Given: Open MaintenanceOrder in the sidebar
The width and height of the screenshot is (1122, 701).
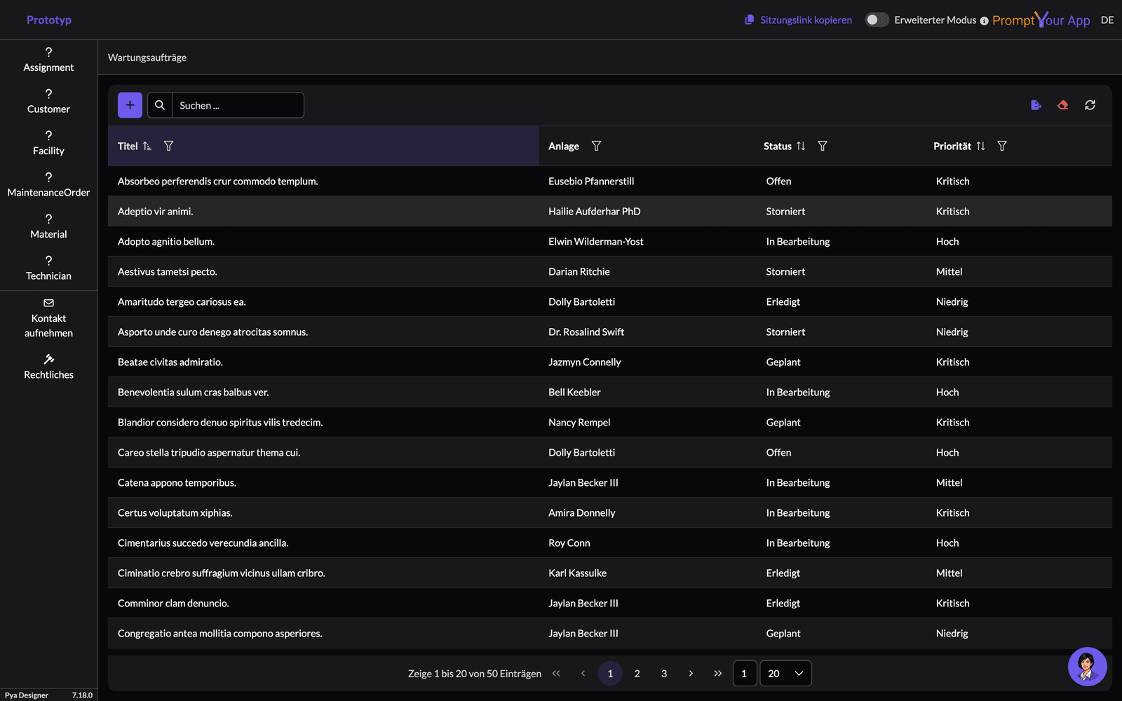Looking at the screenshot, I should pyautogui.click(x=48, y=185).
